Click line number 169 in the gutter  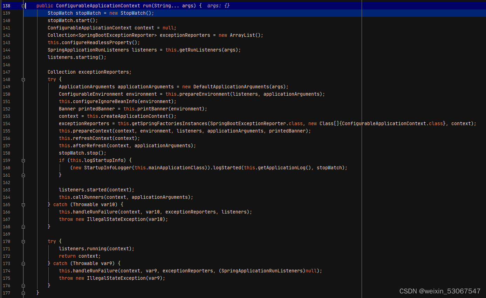(x=6, y=234)
